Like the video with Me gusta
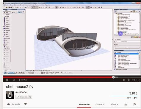Image resolution: width=141 pixels, height=109 pixels. click(14, 104)
